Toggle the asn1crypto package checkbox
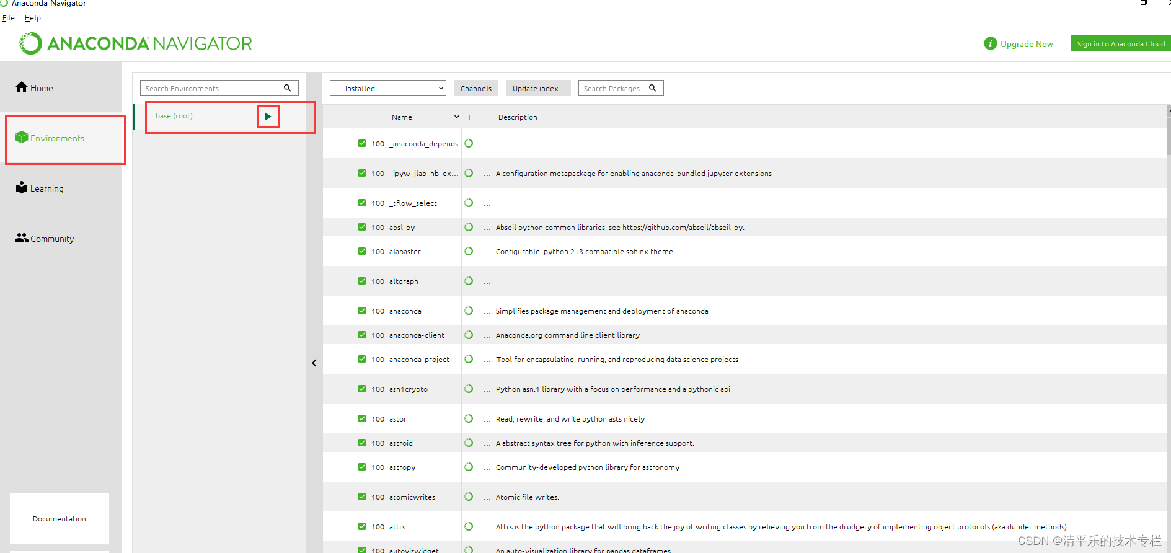 (x=362, y=389)
